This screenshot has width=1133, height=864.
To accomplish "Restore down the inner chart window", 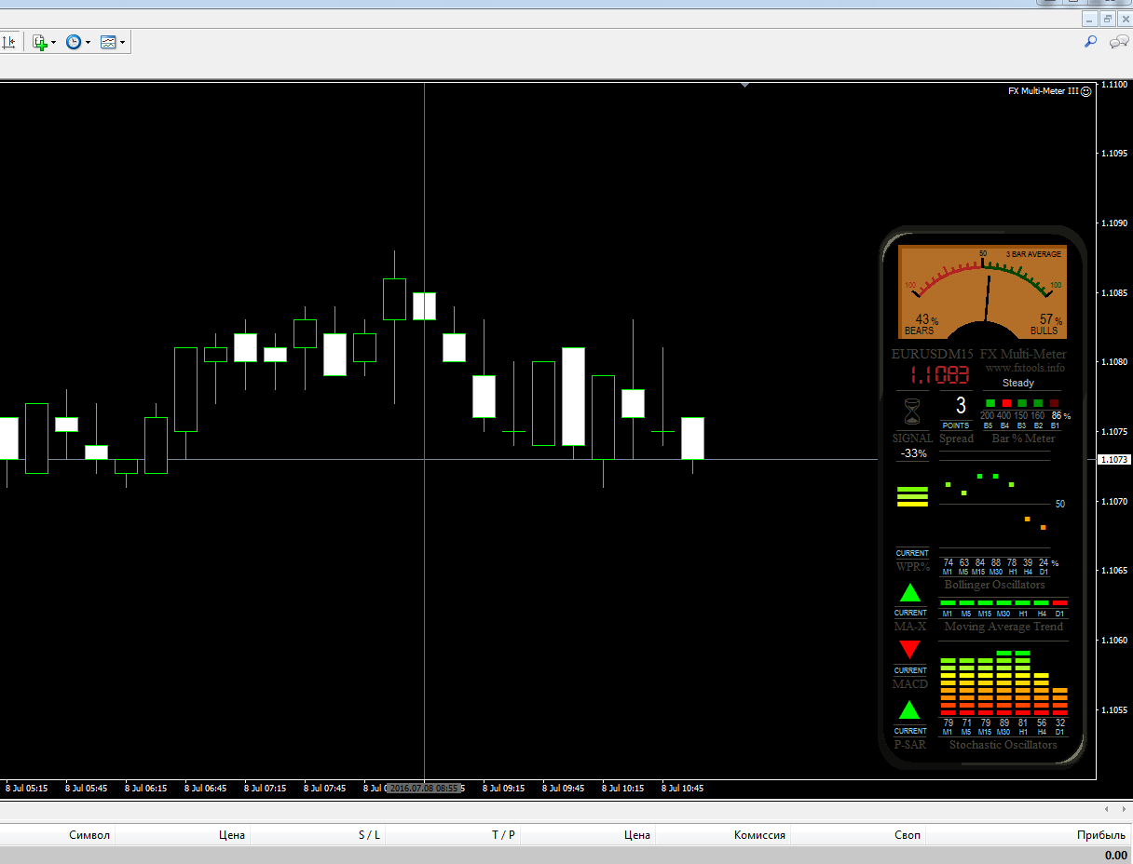I will 1108,19.
